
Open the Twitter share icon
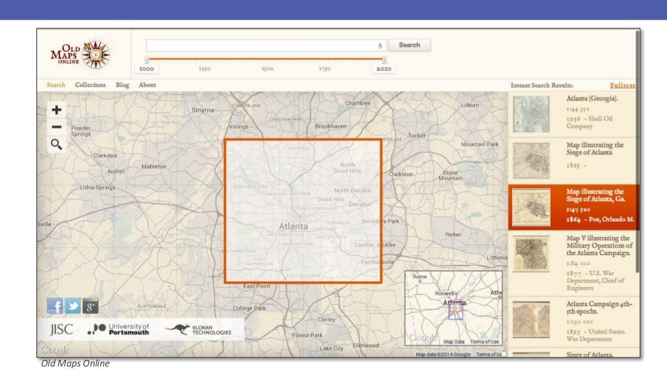click(73, 306)
